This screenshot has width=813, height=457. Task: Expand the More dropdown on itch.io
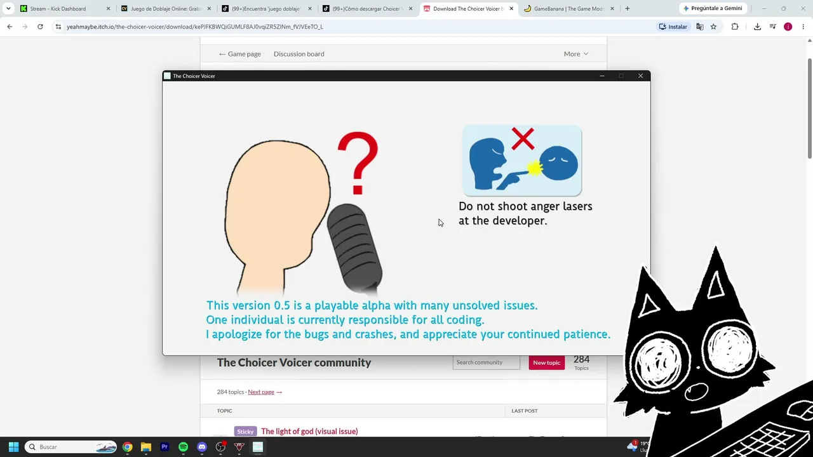click(576, 54)
